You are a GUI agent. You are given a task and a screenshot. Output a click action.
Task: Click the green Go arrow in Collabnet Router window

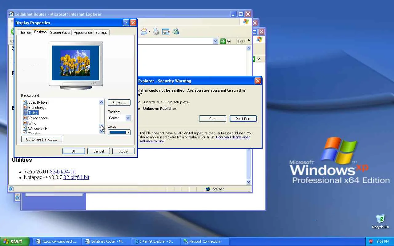223,41
